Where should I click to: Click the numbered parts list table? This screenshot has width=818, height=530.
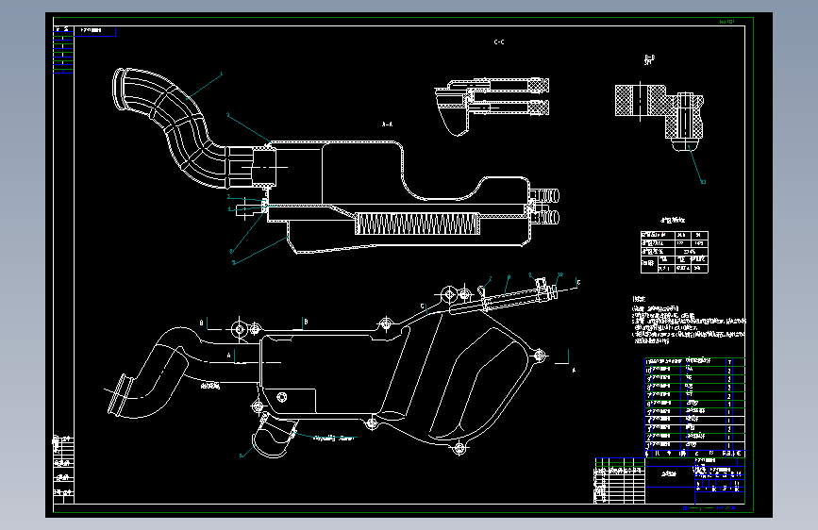pyautogui.click(x=695, y=407)
